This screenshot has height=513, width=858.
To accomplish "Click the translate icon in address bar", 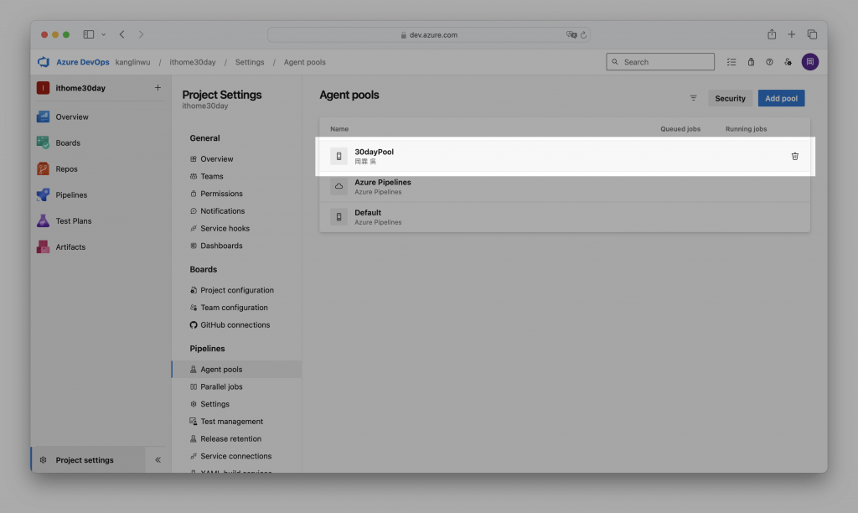I will click(571, 34).
